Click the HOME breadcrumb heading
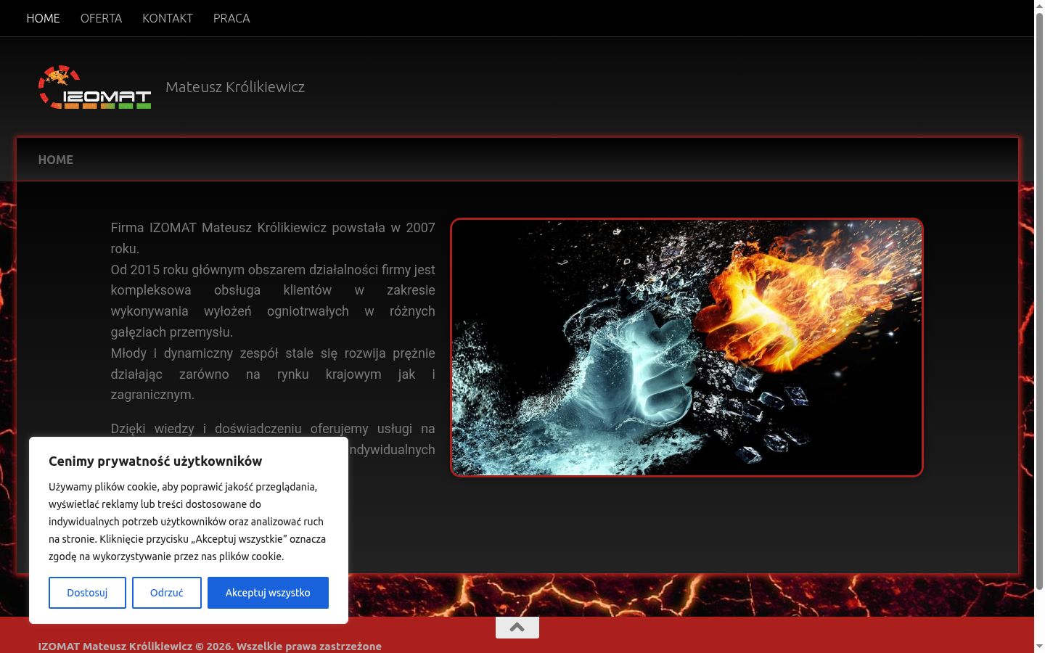1045x653 pixels. coord(56,160)
